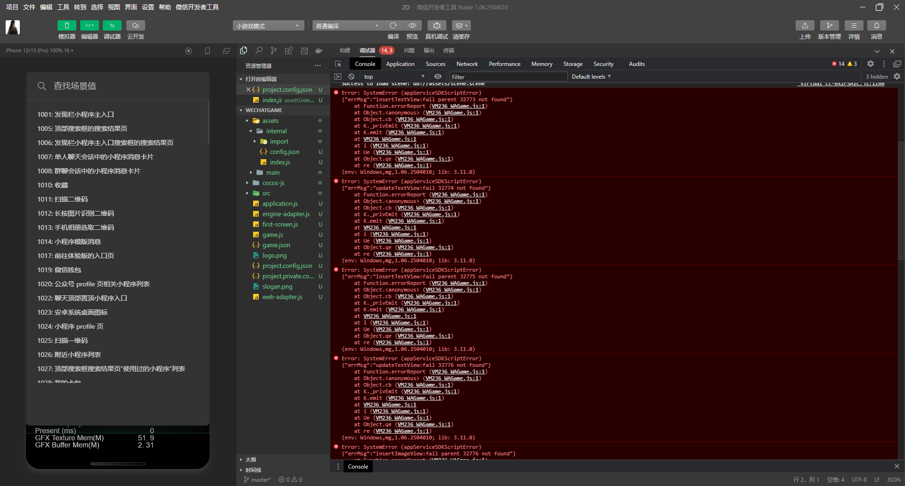Open DevTools settings gear beside error count

click(x=871, y=64)
